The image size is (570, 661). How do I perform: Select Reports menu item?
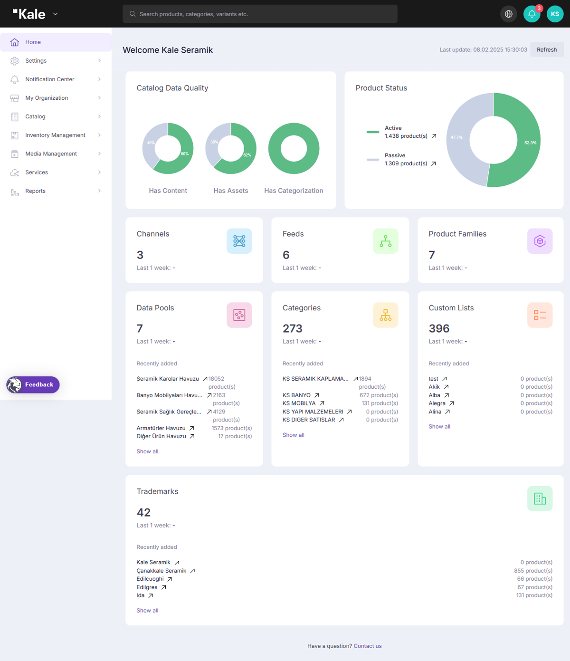[56, 191]
